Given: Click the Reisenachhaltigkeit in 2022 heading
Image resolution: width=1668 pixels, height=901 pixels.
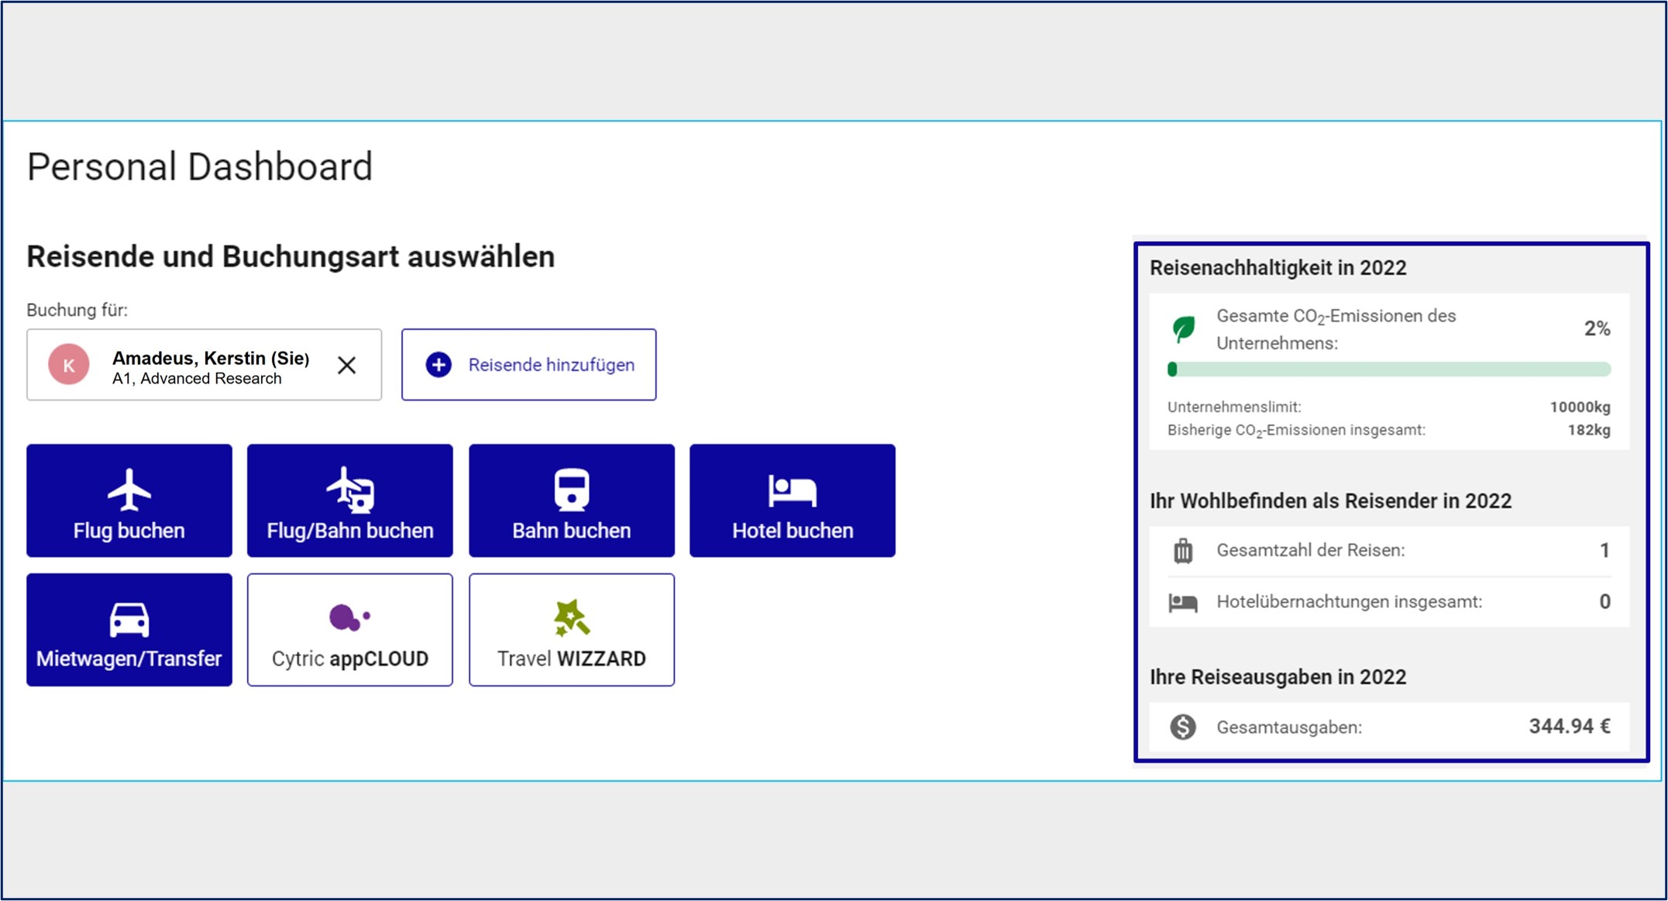Looking at the screenshot, I should click(x=1278, y=268).
